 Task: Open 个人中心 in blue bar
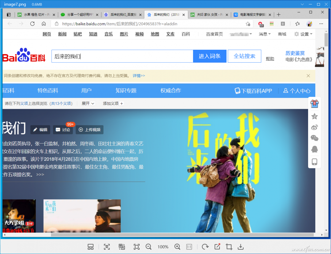click(x=297, y=91)
